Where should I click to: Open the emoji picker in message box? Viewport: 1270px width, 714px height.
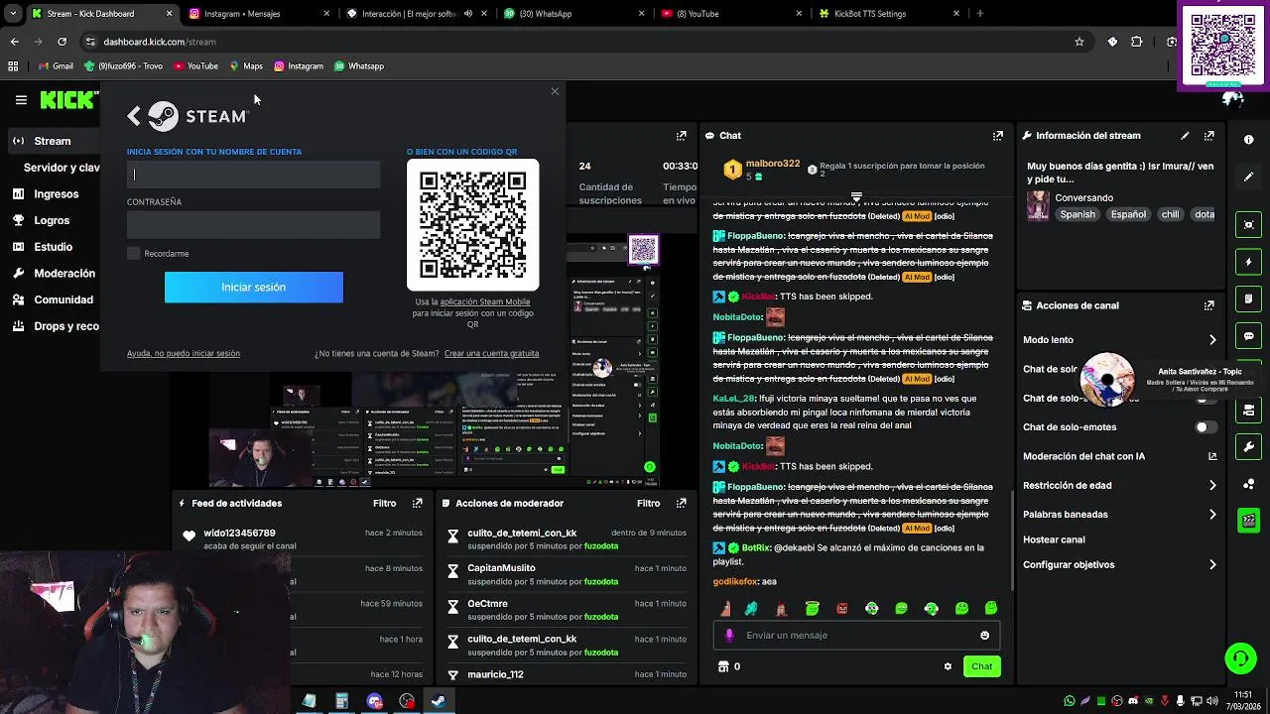pos(985,636)
